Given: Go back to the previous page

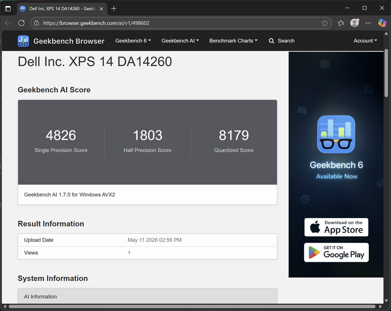Looking at the screenshot, I should (8, 23).
